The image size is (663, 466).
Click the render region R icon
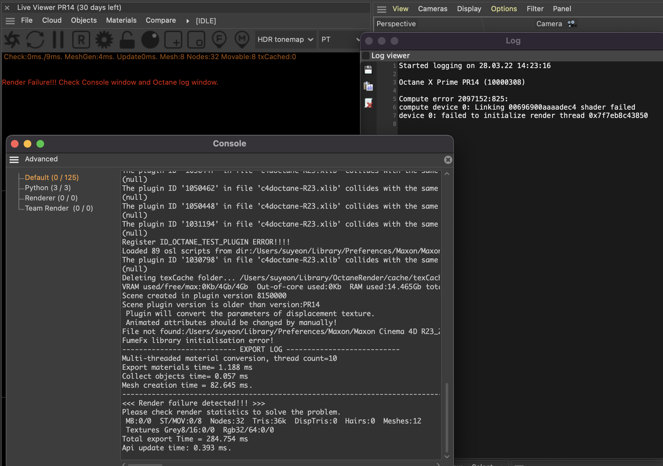pos(81,40)
